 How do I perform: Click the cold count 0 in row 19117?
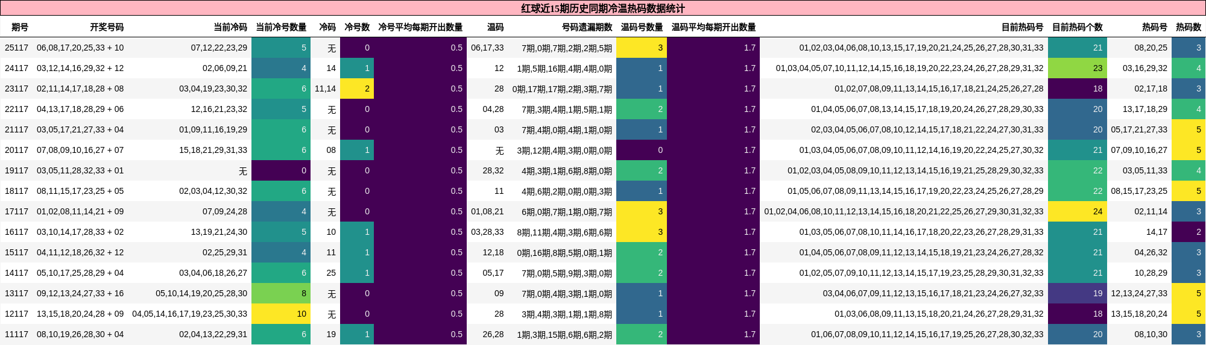pos(281,170)
